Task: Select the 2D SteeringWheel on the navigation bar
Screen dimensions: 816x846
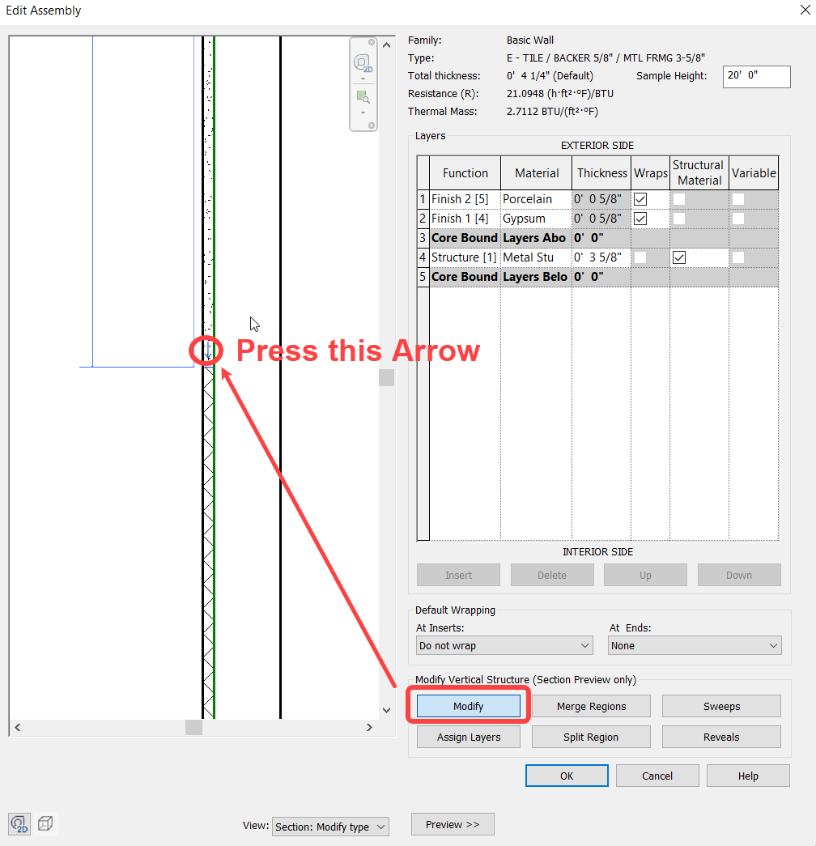Action: 362,62
